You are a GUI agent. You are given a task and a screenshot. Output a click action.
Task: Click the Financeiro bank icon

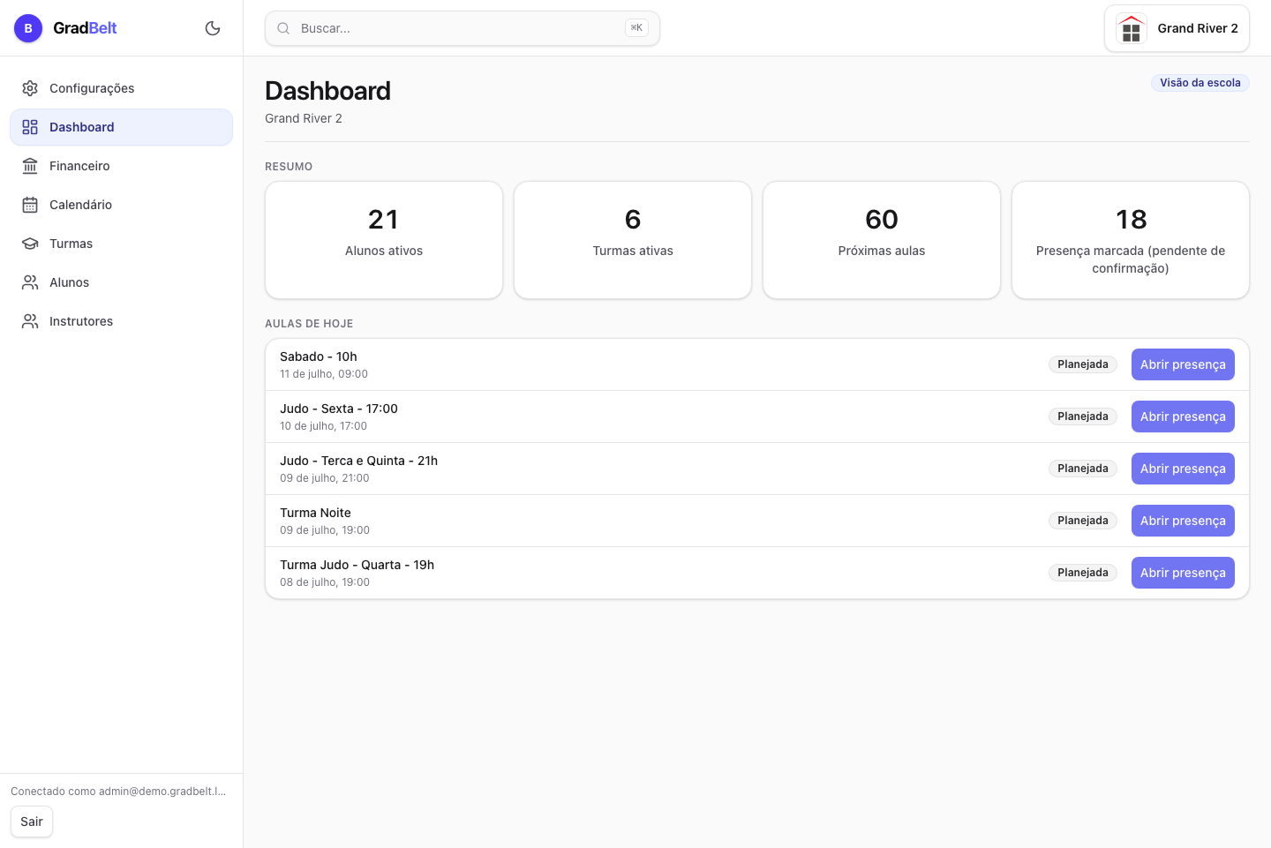(x=30, y=166)
